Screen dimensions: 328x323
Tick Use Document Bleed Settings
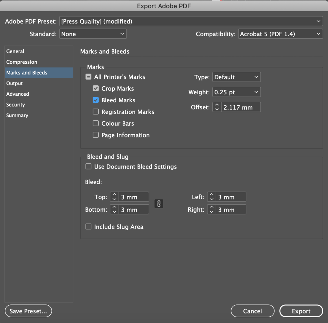click(x=88, y=167)
